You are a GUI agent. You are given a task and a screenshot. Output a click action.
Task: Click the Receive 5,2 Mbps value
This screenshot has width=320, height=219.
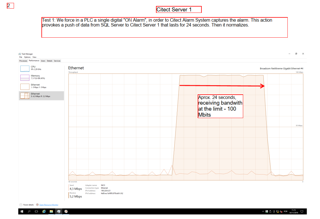pos(76,196)
